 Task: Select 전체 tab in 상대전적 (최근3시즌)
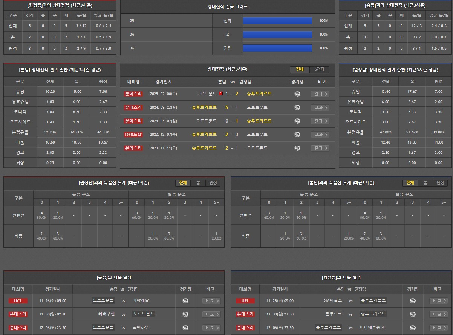click(300, 70)
